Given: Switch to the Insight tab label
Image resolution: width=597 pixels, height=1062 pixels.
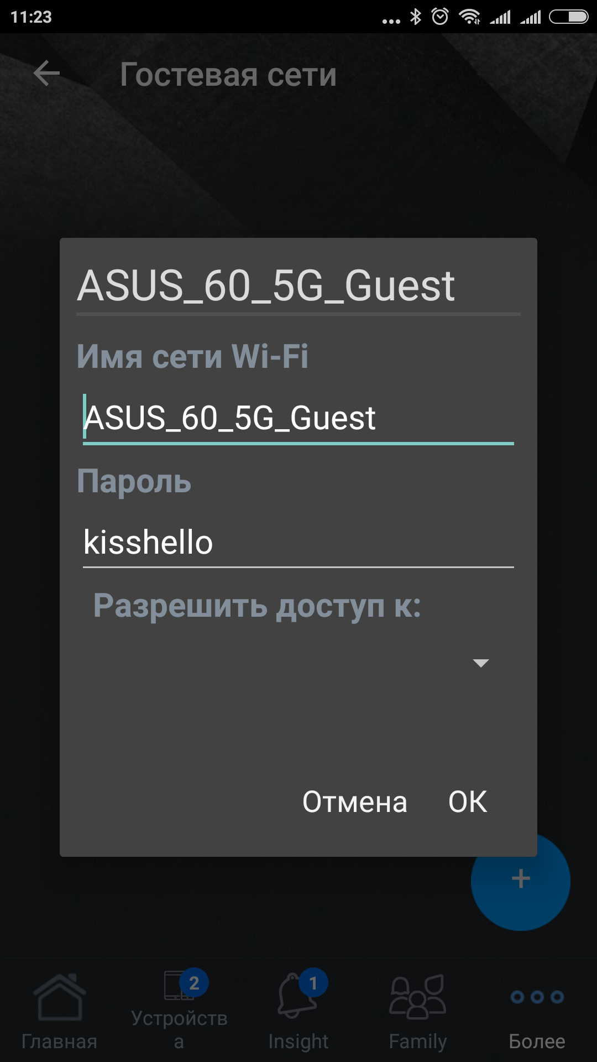Looking at the screenshot, I should [x=298, y=1042].
